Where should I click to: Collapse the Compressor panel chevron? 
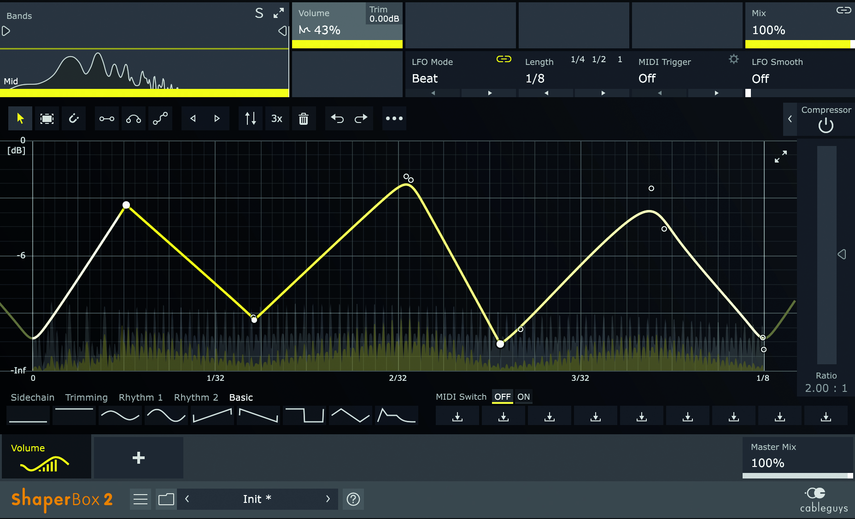point(790,119)
